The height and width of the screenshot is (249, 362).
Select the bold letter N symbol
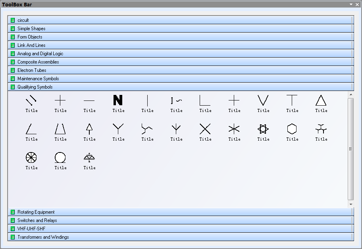[118, 100]
